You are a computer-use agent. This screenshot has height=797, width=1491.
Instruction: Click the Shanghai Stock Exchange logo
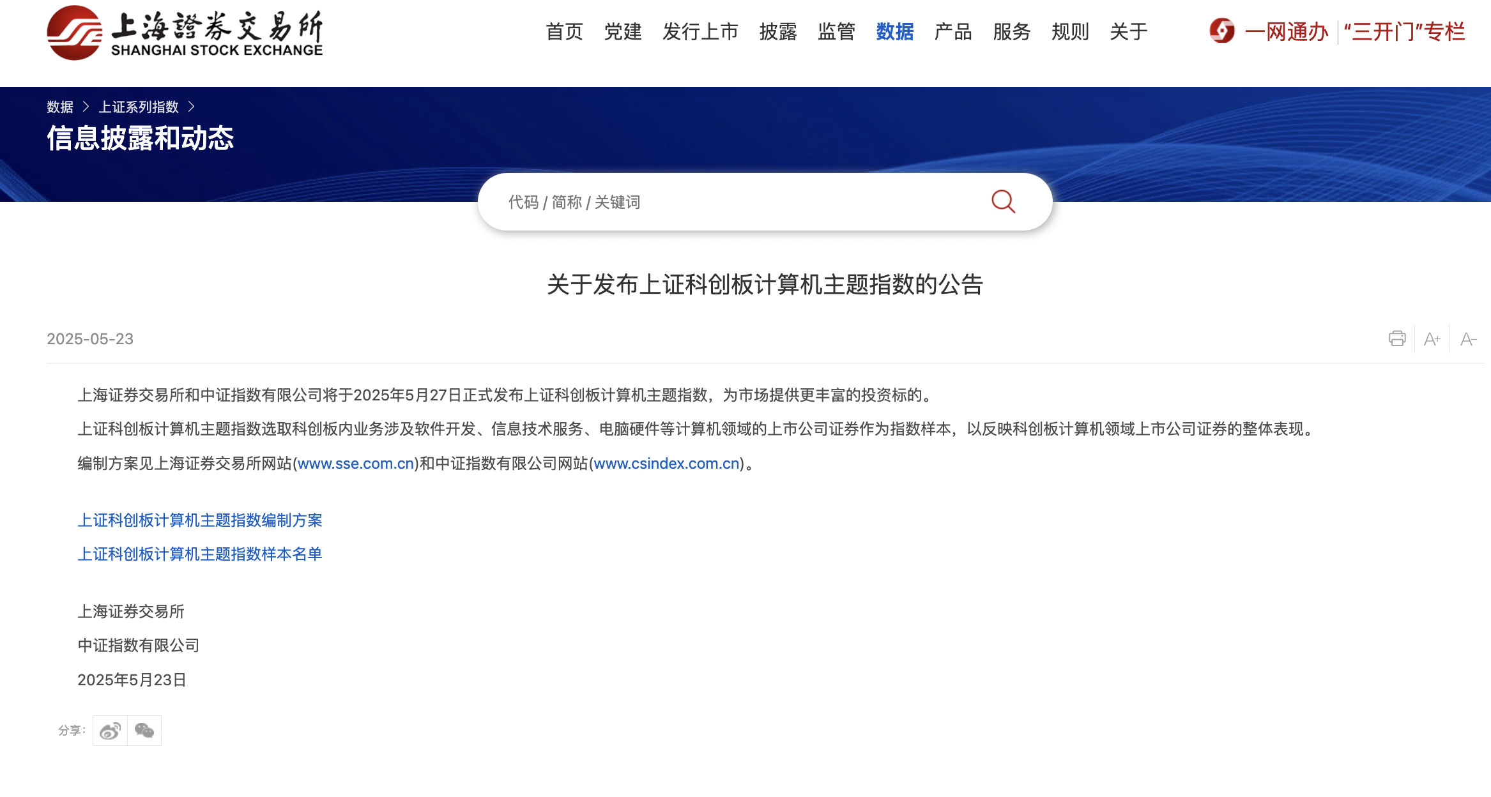(185, 33)
